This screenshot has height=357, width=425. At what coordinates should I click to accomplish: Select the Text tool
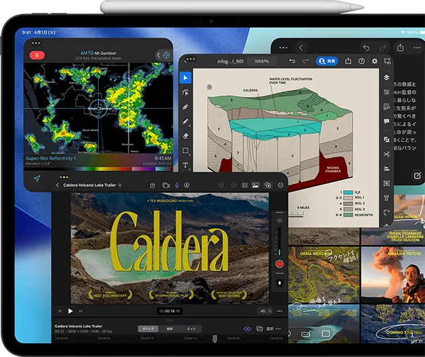click(185, 165)
